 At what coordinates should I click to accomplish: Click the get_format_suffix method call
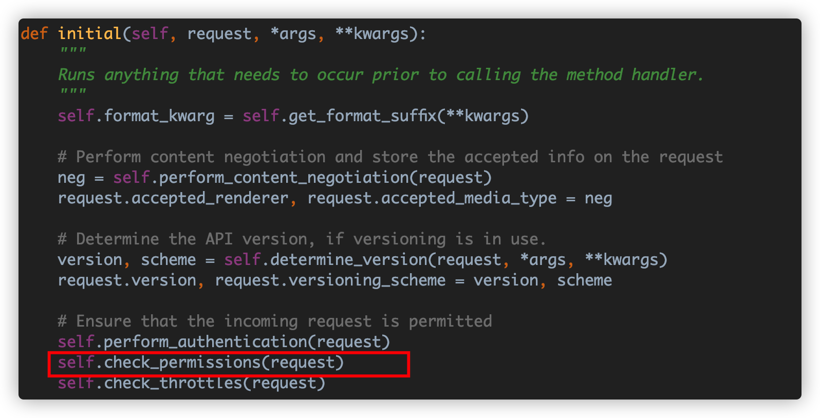(x=385, y=116)
